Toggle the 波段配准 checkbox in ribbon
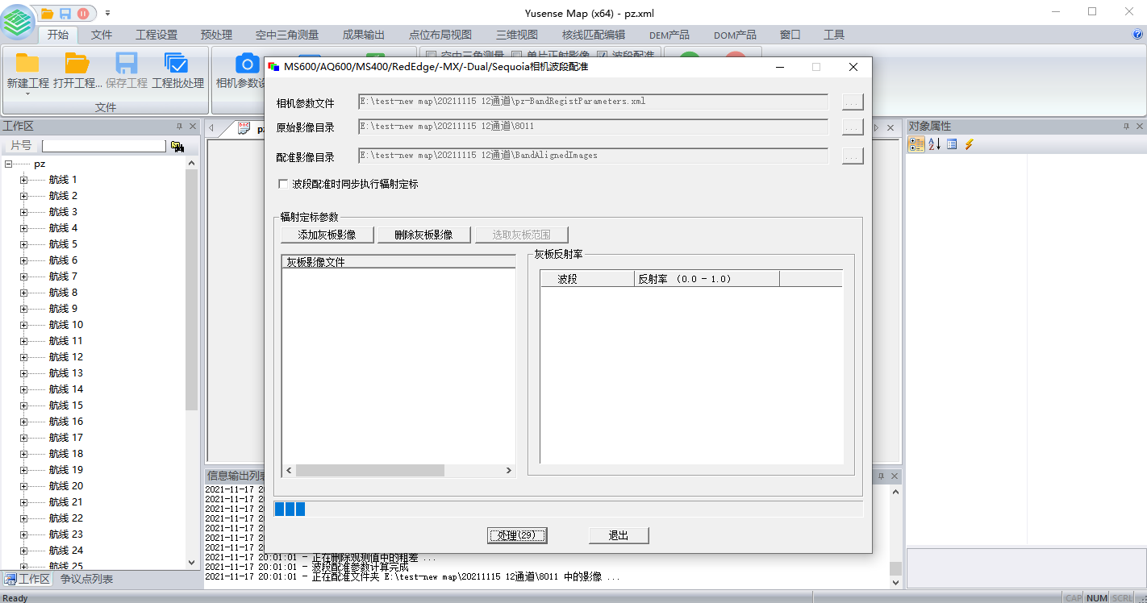Screen dimensions: 1147x603 603,56
